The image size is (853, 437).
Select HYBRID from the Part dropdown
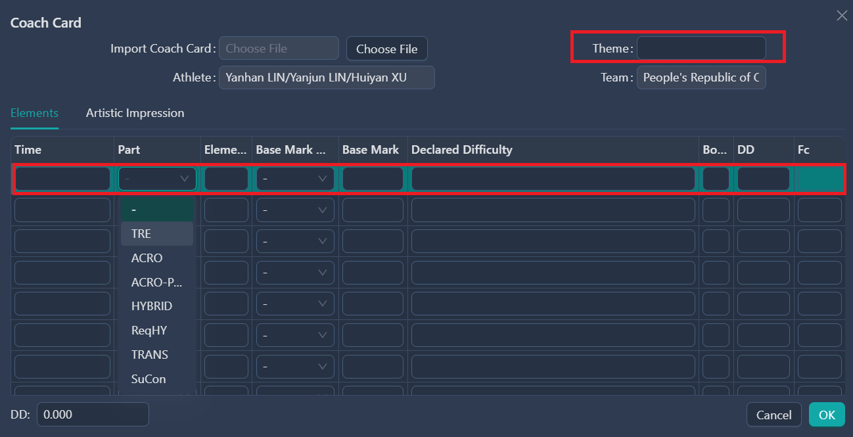[x=157, y=306]
